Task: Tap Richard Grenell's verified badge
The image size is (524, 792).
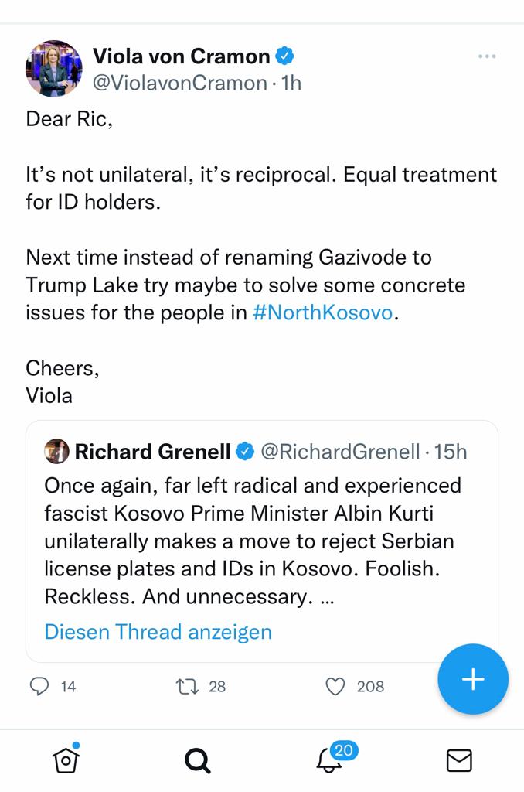Action: click(x=245, y=452)
